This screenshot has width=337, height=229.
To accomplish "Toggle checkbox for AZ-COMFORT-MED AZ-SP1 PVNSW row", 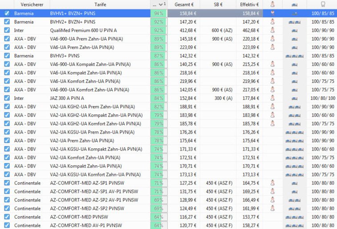I will (x=7, y=183).
